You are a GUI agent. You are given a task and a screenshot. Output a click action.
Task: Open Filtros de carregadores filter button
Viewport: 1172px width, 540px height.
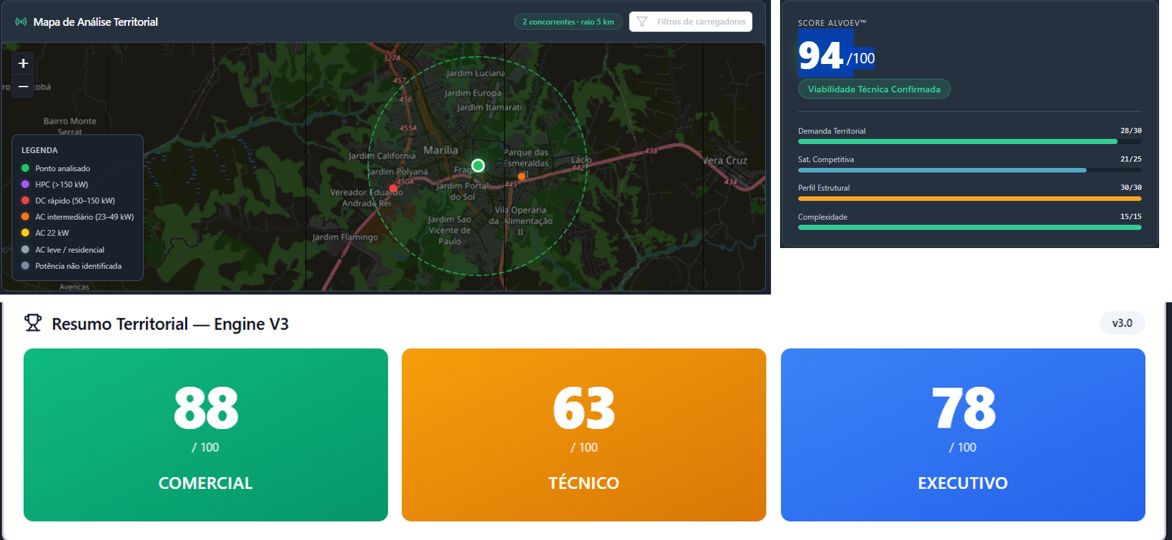pos(691,22)
